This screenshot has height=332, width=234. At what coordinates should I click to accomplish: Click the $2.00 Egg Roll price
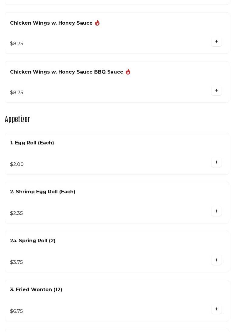click(17, 164)
